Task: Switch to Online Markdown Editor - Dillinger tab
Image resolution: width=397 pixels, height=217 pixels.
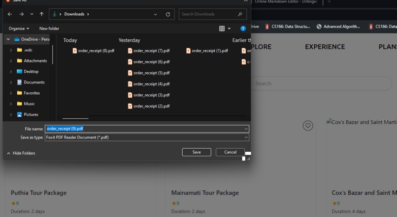Action: tap(286, 2)
